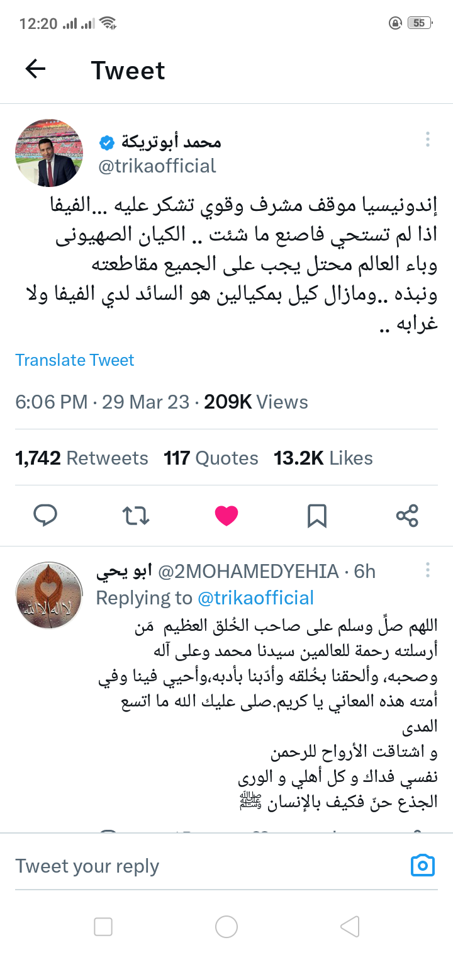453x957 pixels.
Task: Click the Translate Tweet link
Action: click(x=75, y=360)
